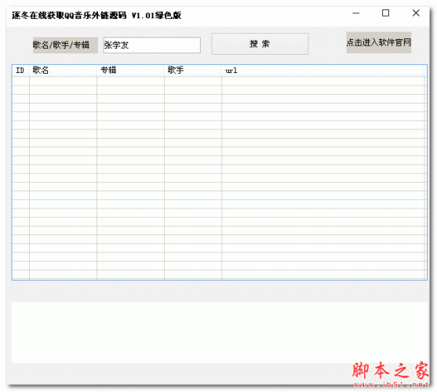This screenshot has width=437, height=392.
Task: Sort by the url column header
Action: pyautogui.click(x=323, y=71)
